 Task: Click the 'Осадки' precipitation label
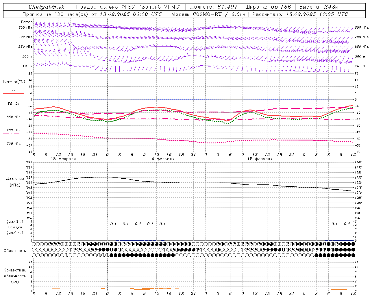(15, 227)
